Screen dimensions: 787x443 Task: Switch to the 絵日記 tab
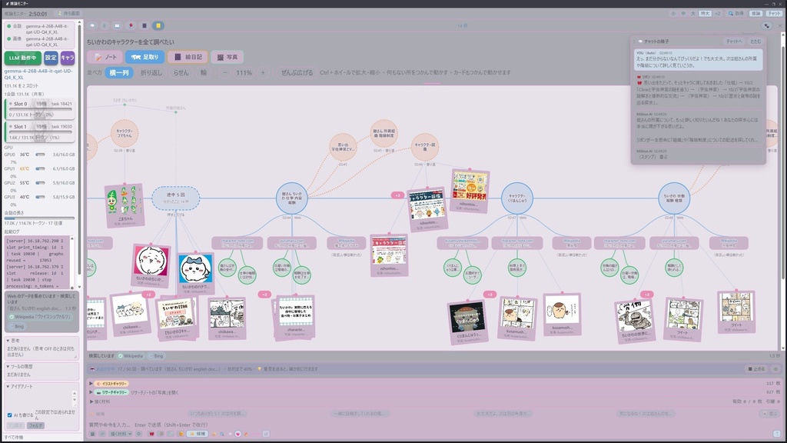point(188,57)
